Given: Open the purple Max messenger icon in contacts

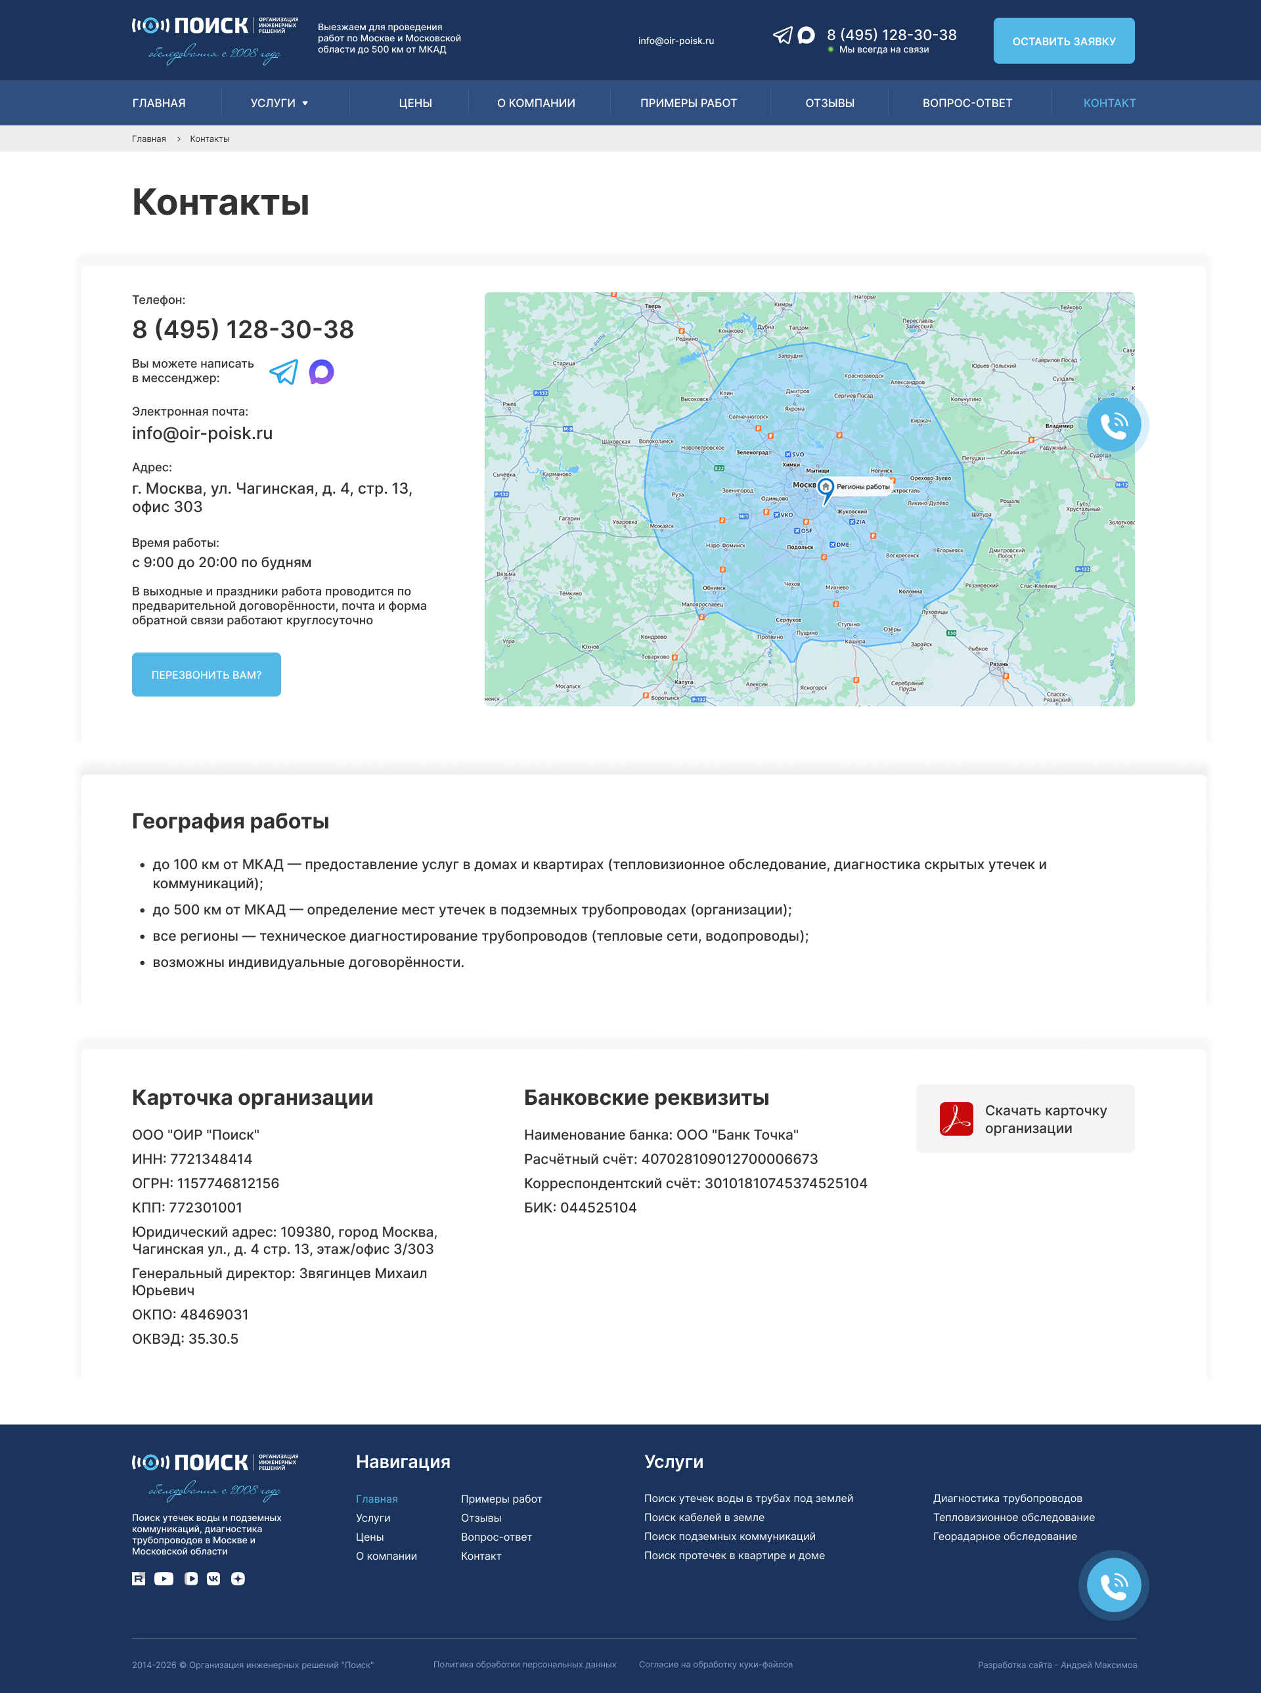Looking at the screenshot, I should (x=321, y=372).
